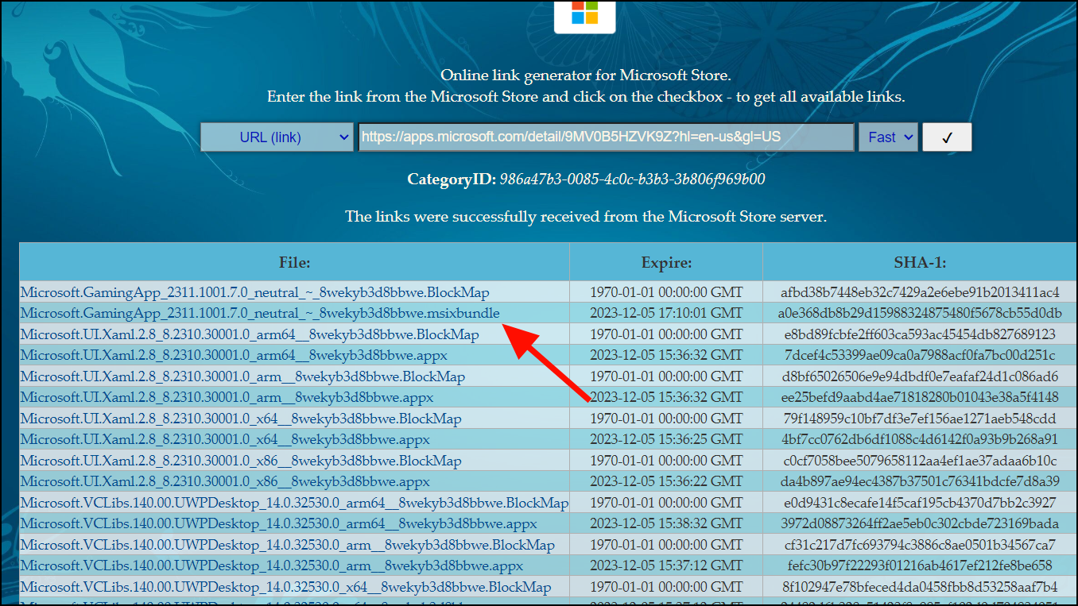Select SHA-1 hash cf31c217d7fc693794c3886c8ae0501b34567ca7
Viewport: 1078px width, 606px height.
[x=920, y=545]
